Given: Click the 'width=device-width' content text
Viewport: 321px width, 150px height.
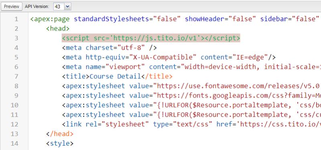Looking at the screenshot, I should (x=221, y=67).
